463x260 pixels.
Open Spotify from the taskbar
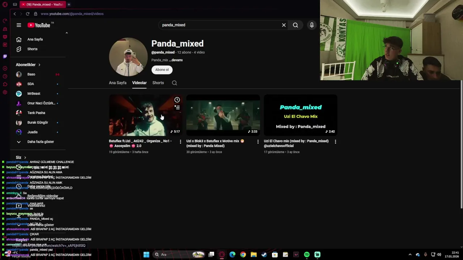[x=307, y=255]
